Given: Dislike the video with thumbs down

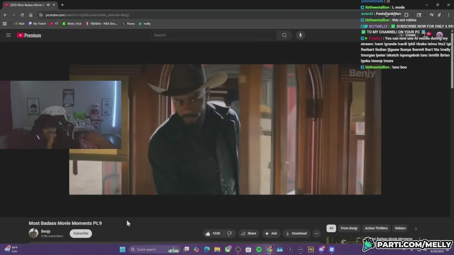Looking at the screenshot, I should [229, 233].
